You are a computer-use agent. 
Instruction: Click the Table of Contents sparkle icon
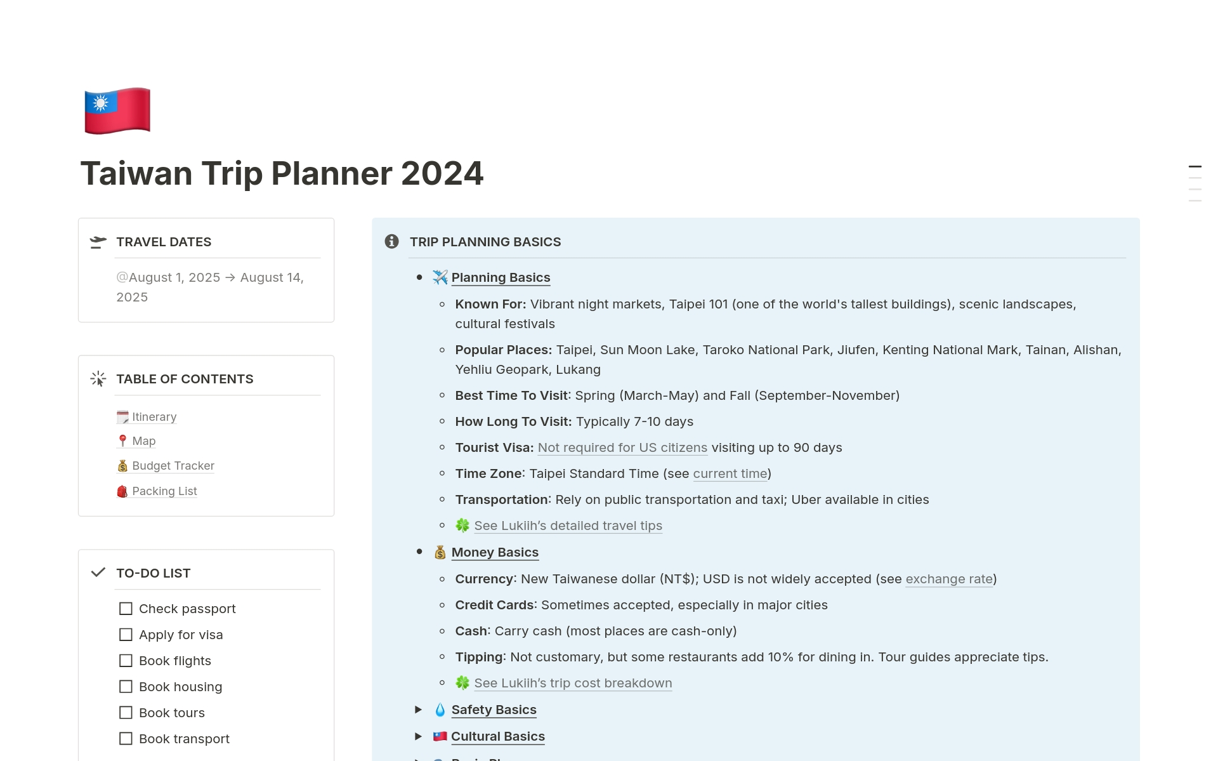click(98, 378)
